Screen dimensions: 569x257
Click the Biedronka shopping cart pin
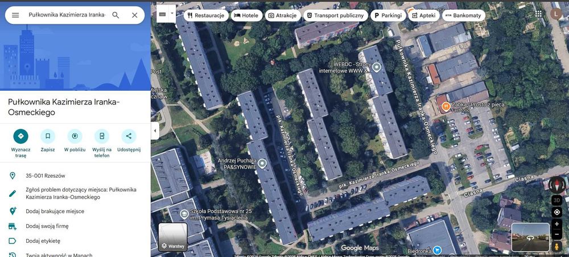tap(438, 250)
